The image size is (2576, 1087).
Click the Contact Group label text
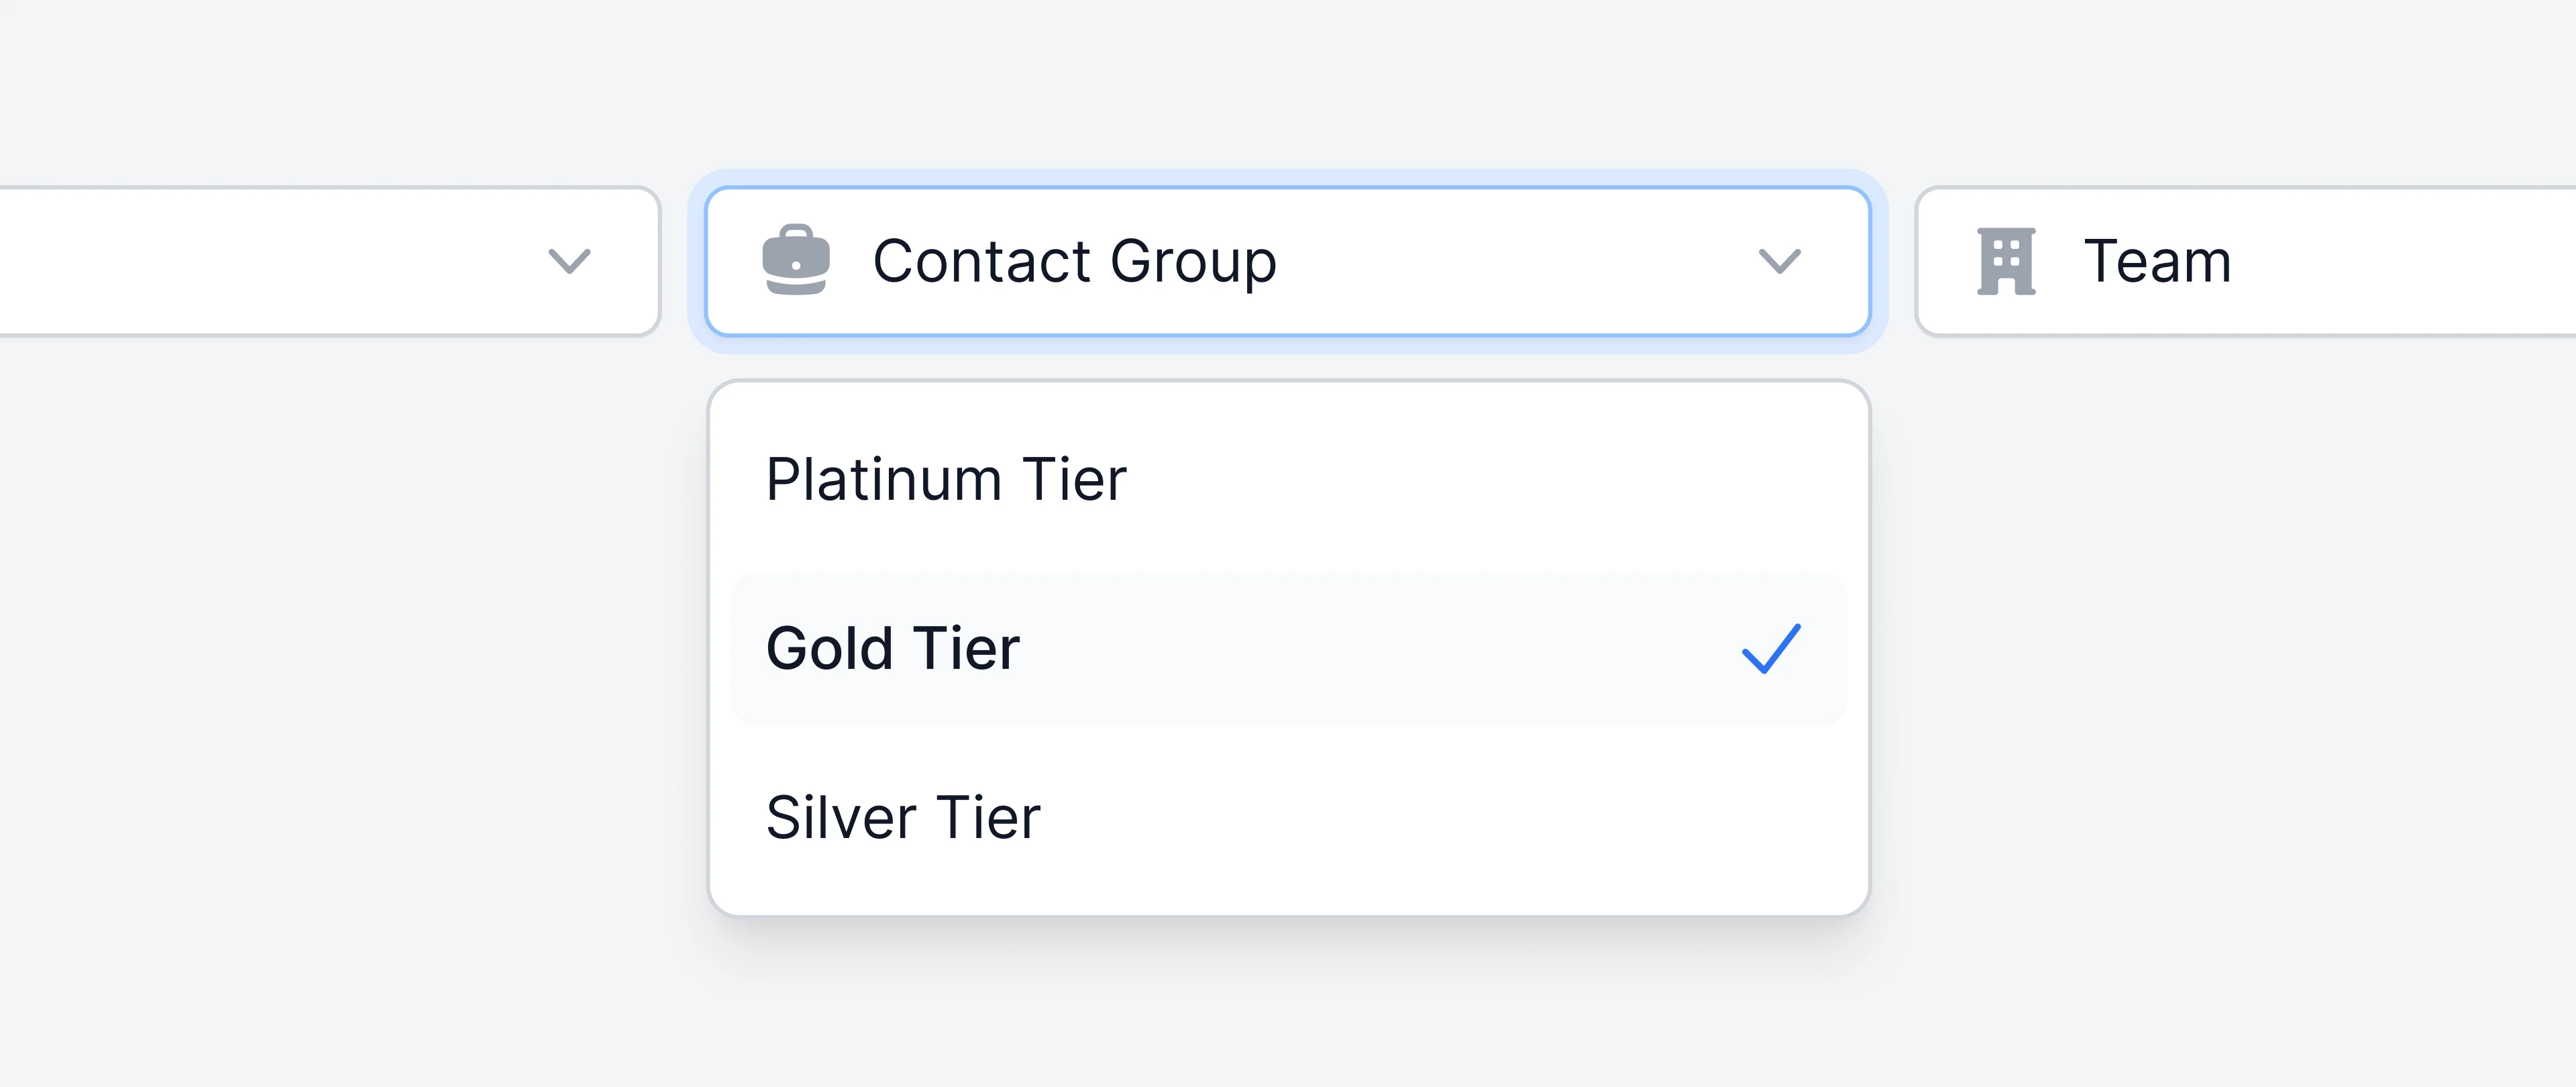coord(1075,261)
